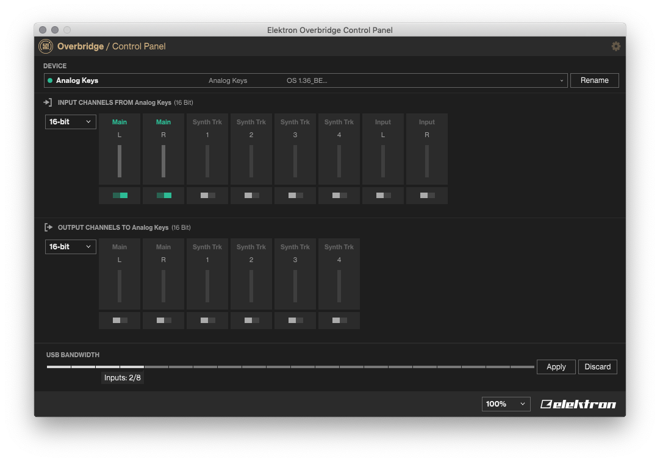Click the 'Overbridge' title text
Screen dimensions: 660x462
pos(81,46)
